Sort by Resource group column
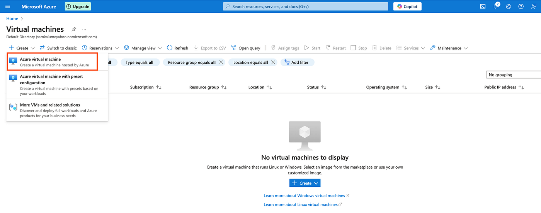Image resolution: width=541 pixels, height=213 pixels. click(x=208, y=87)
